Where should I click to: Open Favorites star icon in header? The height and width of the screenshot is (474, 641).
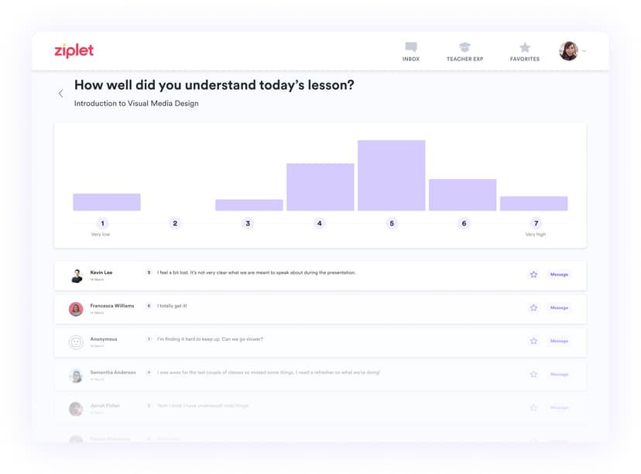(x=525, y=47)
